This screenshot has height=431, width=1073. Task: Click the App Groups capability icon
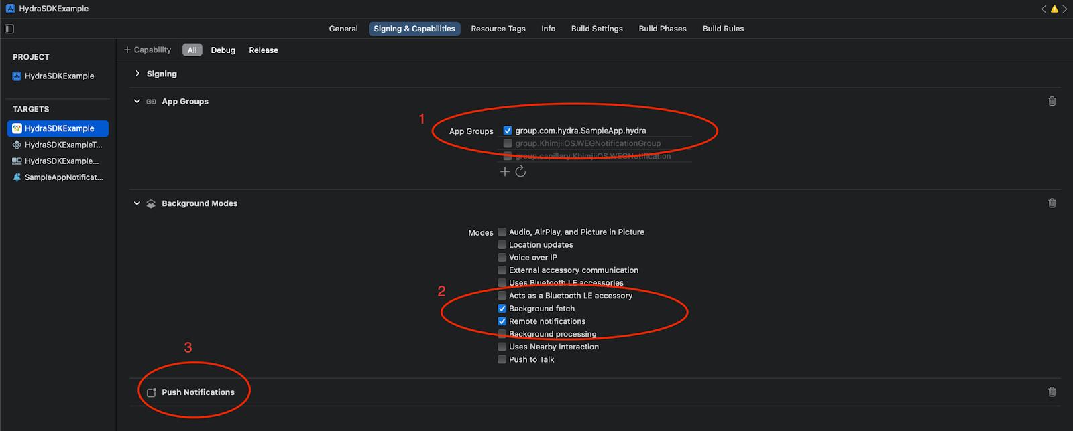click(151, 102)
